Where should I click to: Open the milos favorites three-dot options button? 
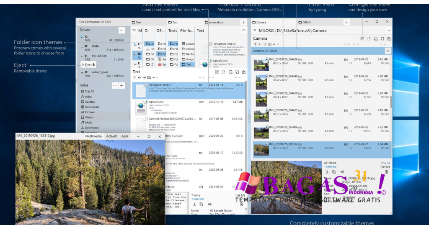coord(115,85)
